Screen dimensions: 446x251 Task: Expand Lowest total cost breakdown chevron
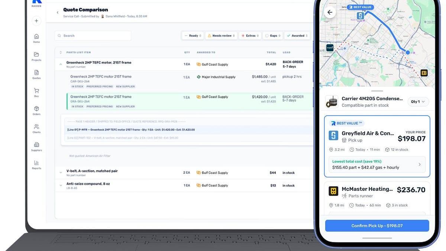point(420,164)
